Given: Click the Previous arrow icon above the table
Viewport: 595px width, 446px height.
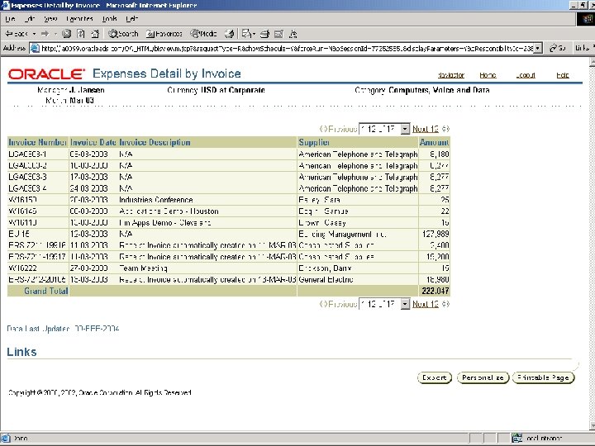Looking at the screenshot, I should click(x=323, y=129).
